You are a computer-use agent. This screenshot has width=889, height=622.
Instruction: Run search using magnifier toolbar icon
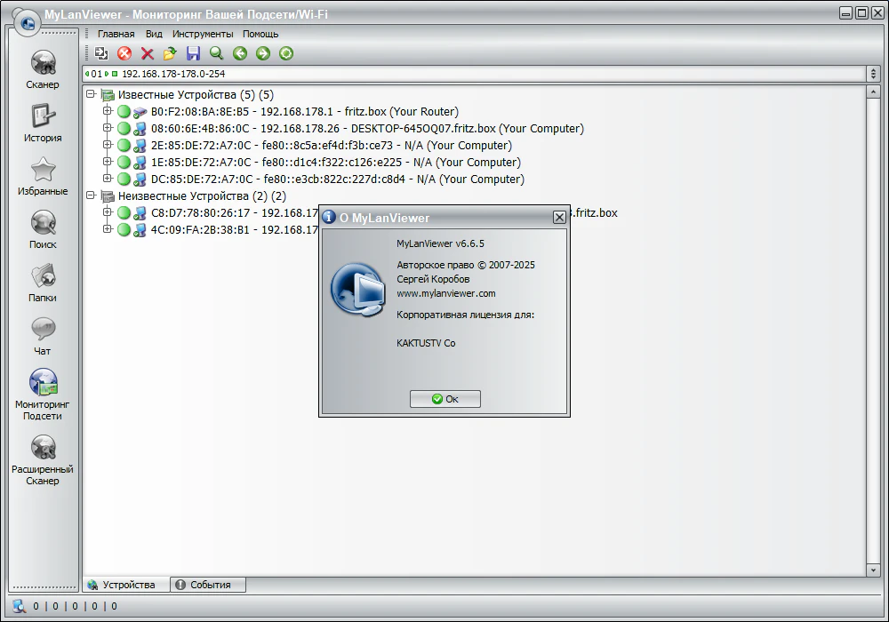coord(216,53)
